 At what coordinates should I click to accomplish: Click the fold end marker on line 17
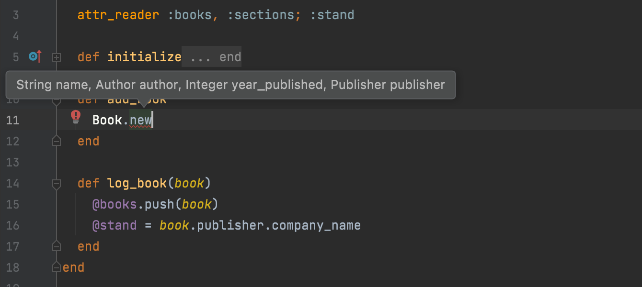(57, 246)
